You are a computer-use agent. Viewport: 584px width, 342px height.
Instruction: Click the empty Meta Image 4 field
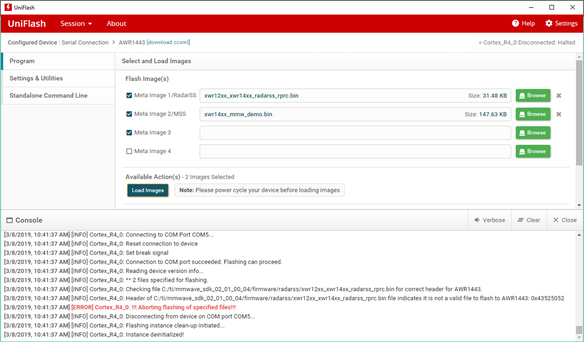coord(355,151)
